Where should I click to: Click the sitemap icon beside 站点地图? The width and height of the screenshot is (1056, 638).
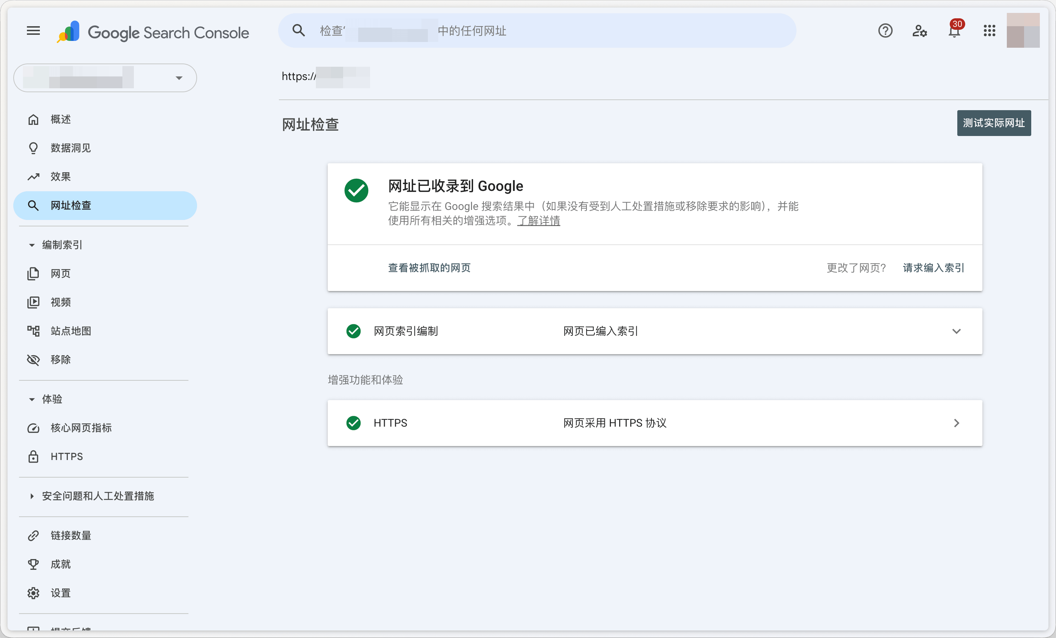coord(33,331)
